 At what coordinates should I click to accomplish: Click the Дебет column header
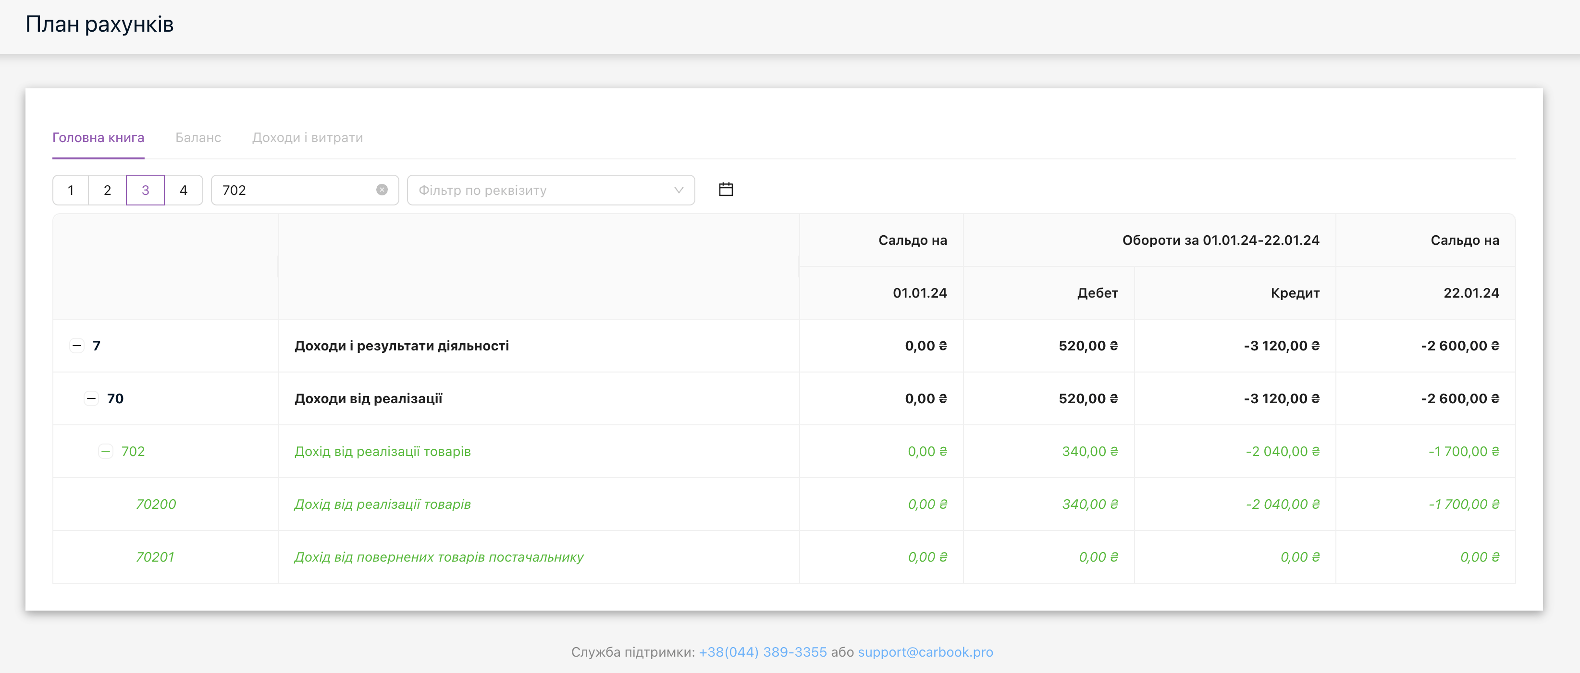(1097, 293)
